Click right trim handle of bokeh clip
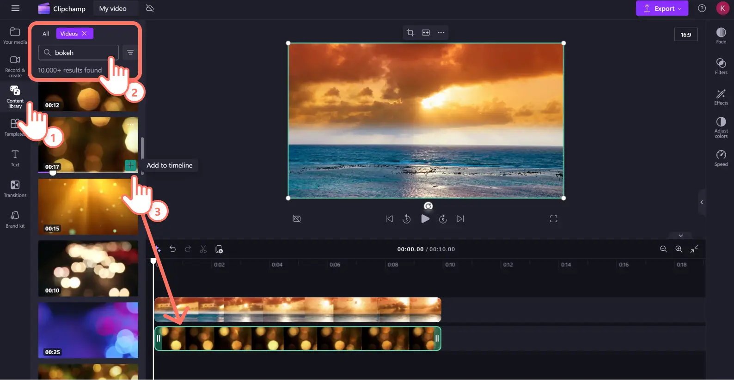Screen dimensions: 734x380 [437, 338]
